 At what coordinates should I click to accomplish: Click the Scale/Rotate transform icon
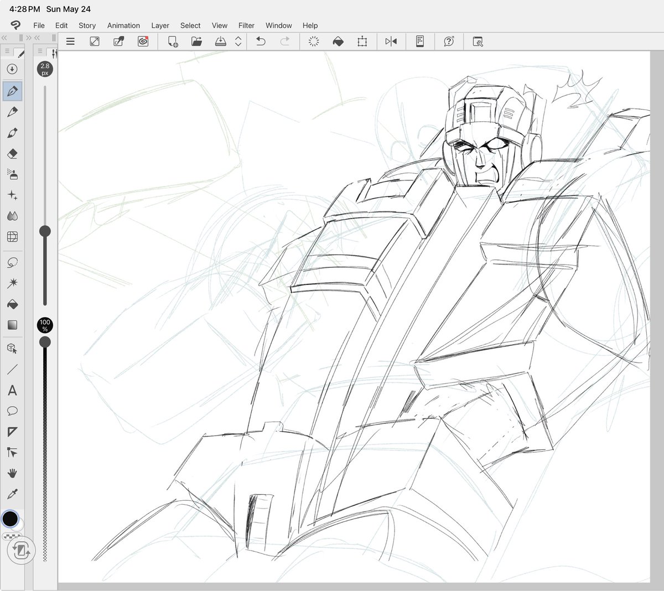coord(362,42)
